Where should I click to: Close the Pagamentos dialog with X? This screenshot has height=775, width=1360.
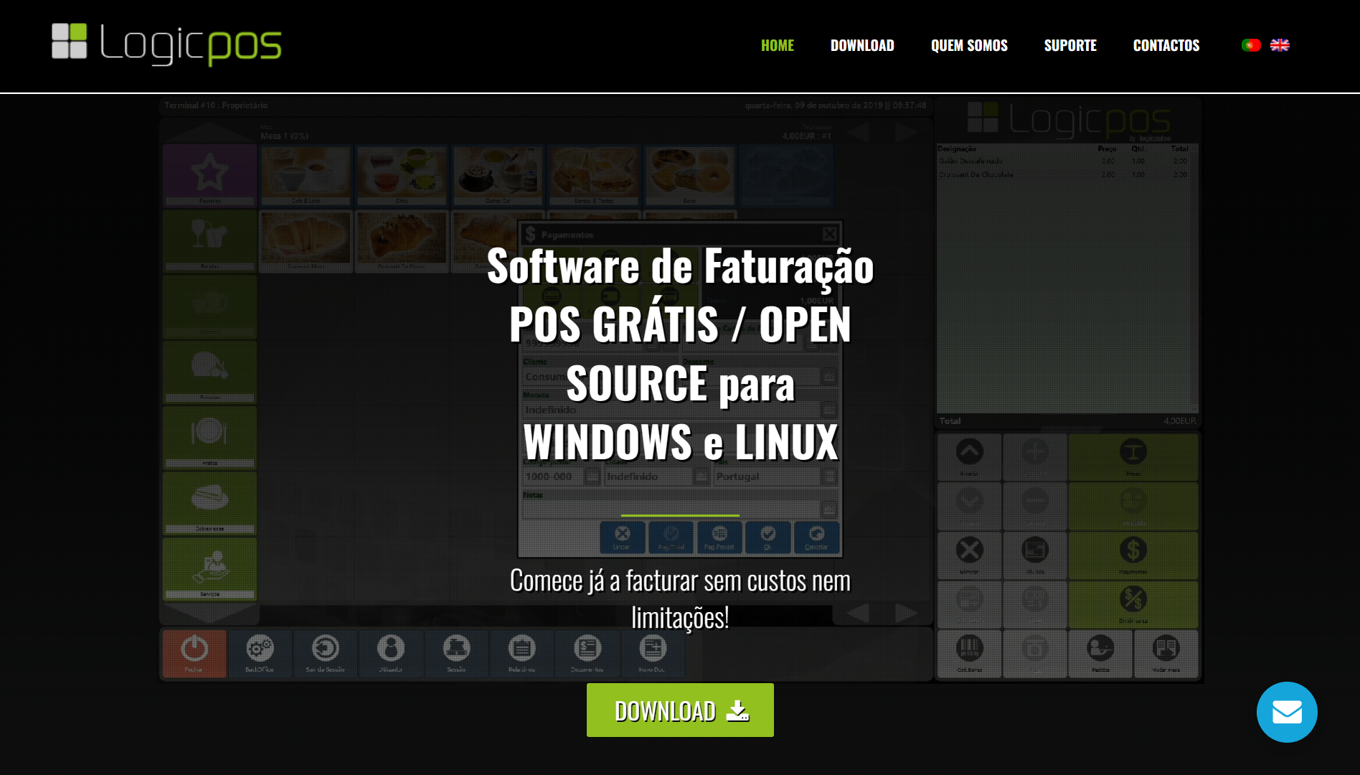[829, 234]
